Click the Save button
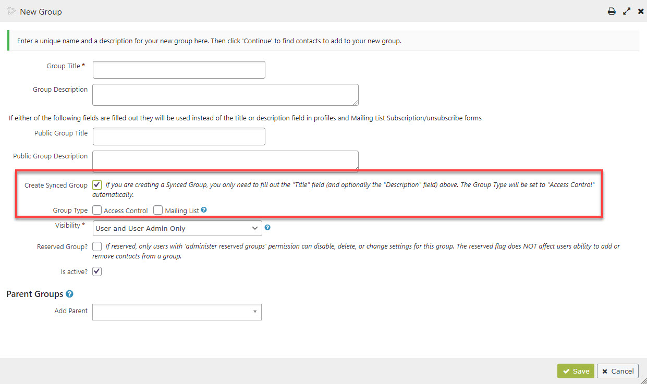 pos(576,371)
